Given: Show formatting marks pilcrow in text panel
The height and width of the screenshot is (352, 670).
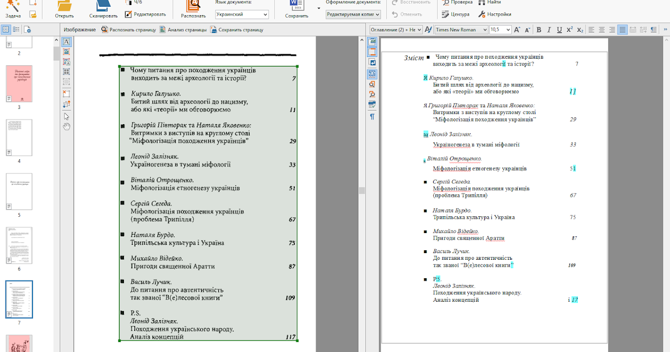Looking at the screenshot, I should point(372,117).
